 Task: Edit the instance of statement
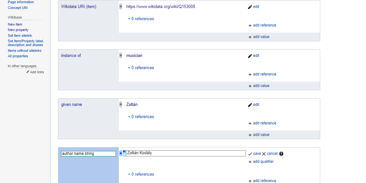tap(253, 56)
